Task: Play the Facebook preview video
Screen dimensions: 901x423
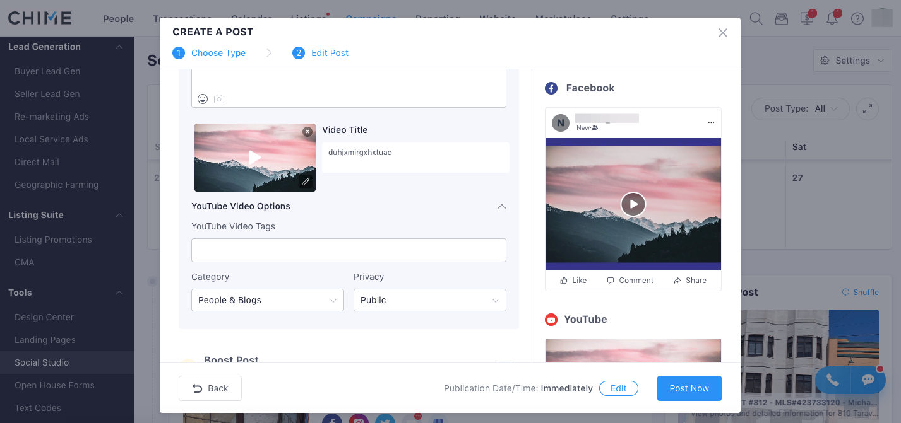Action: [633, 204]
